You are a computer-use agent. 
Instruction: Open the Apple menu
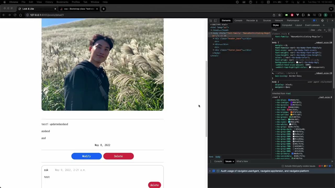(4, 2)
